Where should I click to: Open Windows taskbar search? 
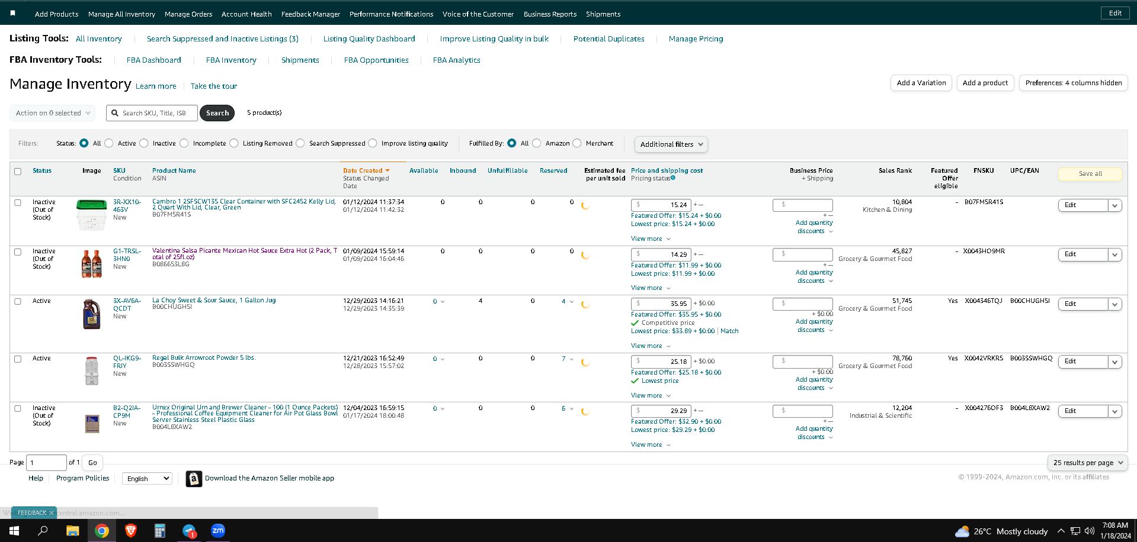coord(43,531)
